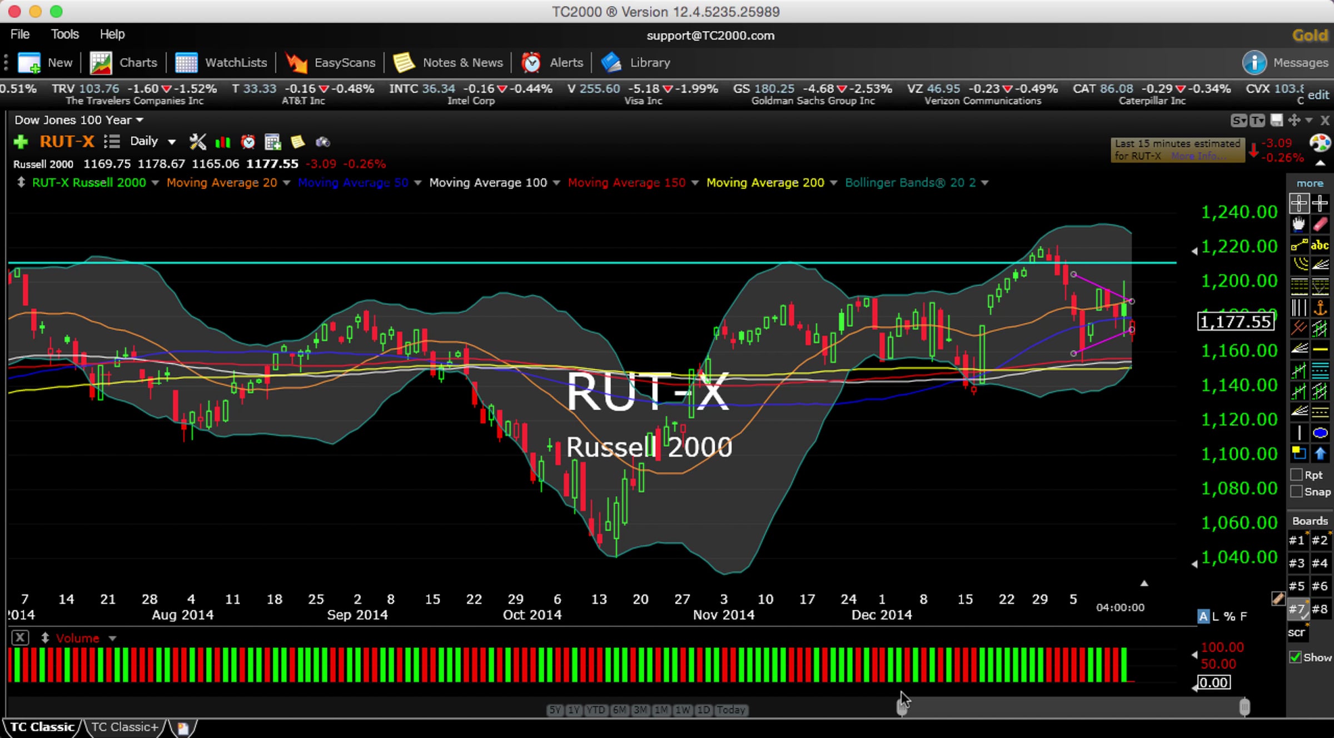The height and width of the screenshot is (738, 1334).
Task: Open the Daily timeframe dropdown
Action: point(153,142)
